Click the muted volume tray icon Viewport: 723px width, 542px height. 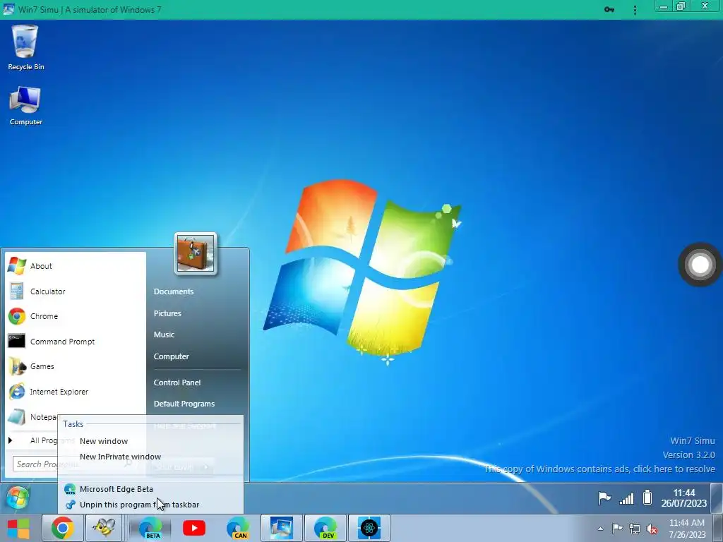652,529
